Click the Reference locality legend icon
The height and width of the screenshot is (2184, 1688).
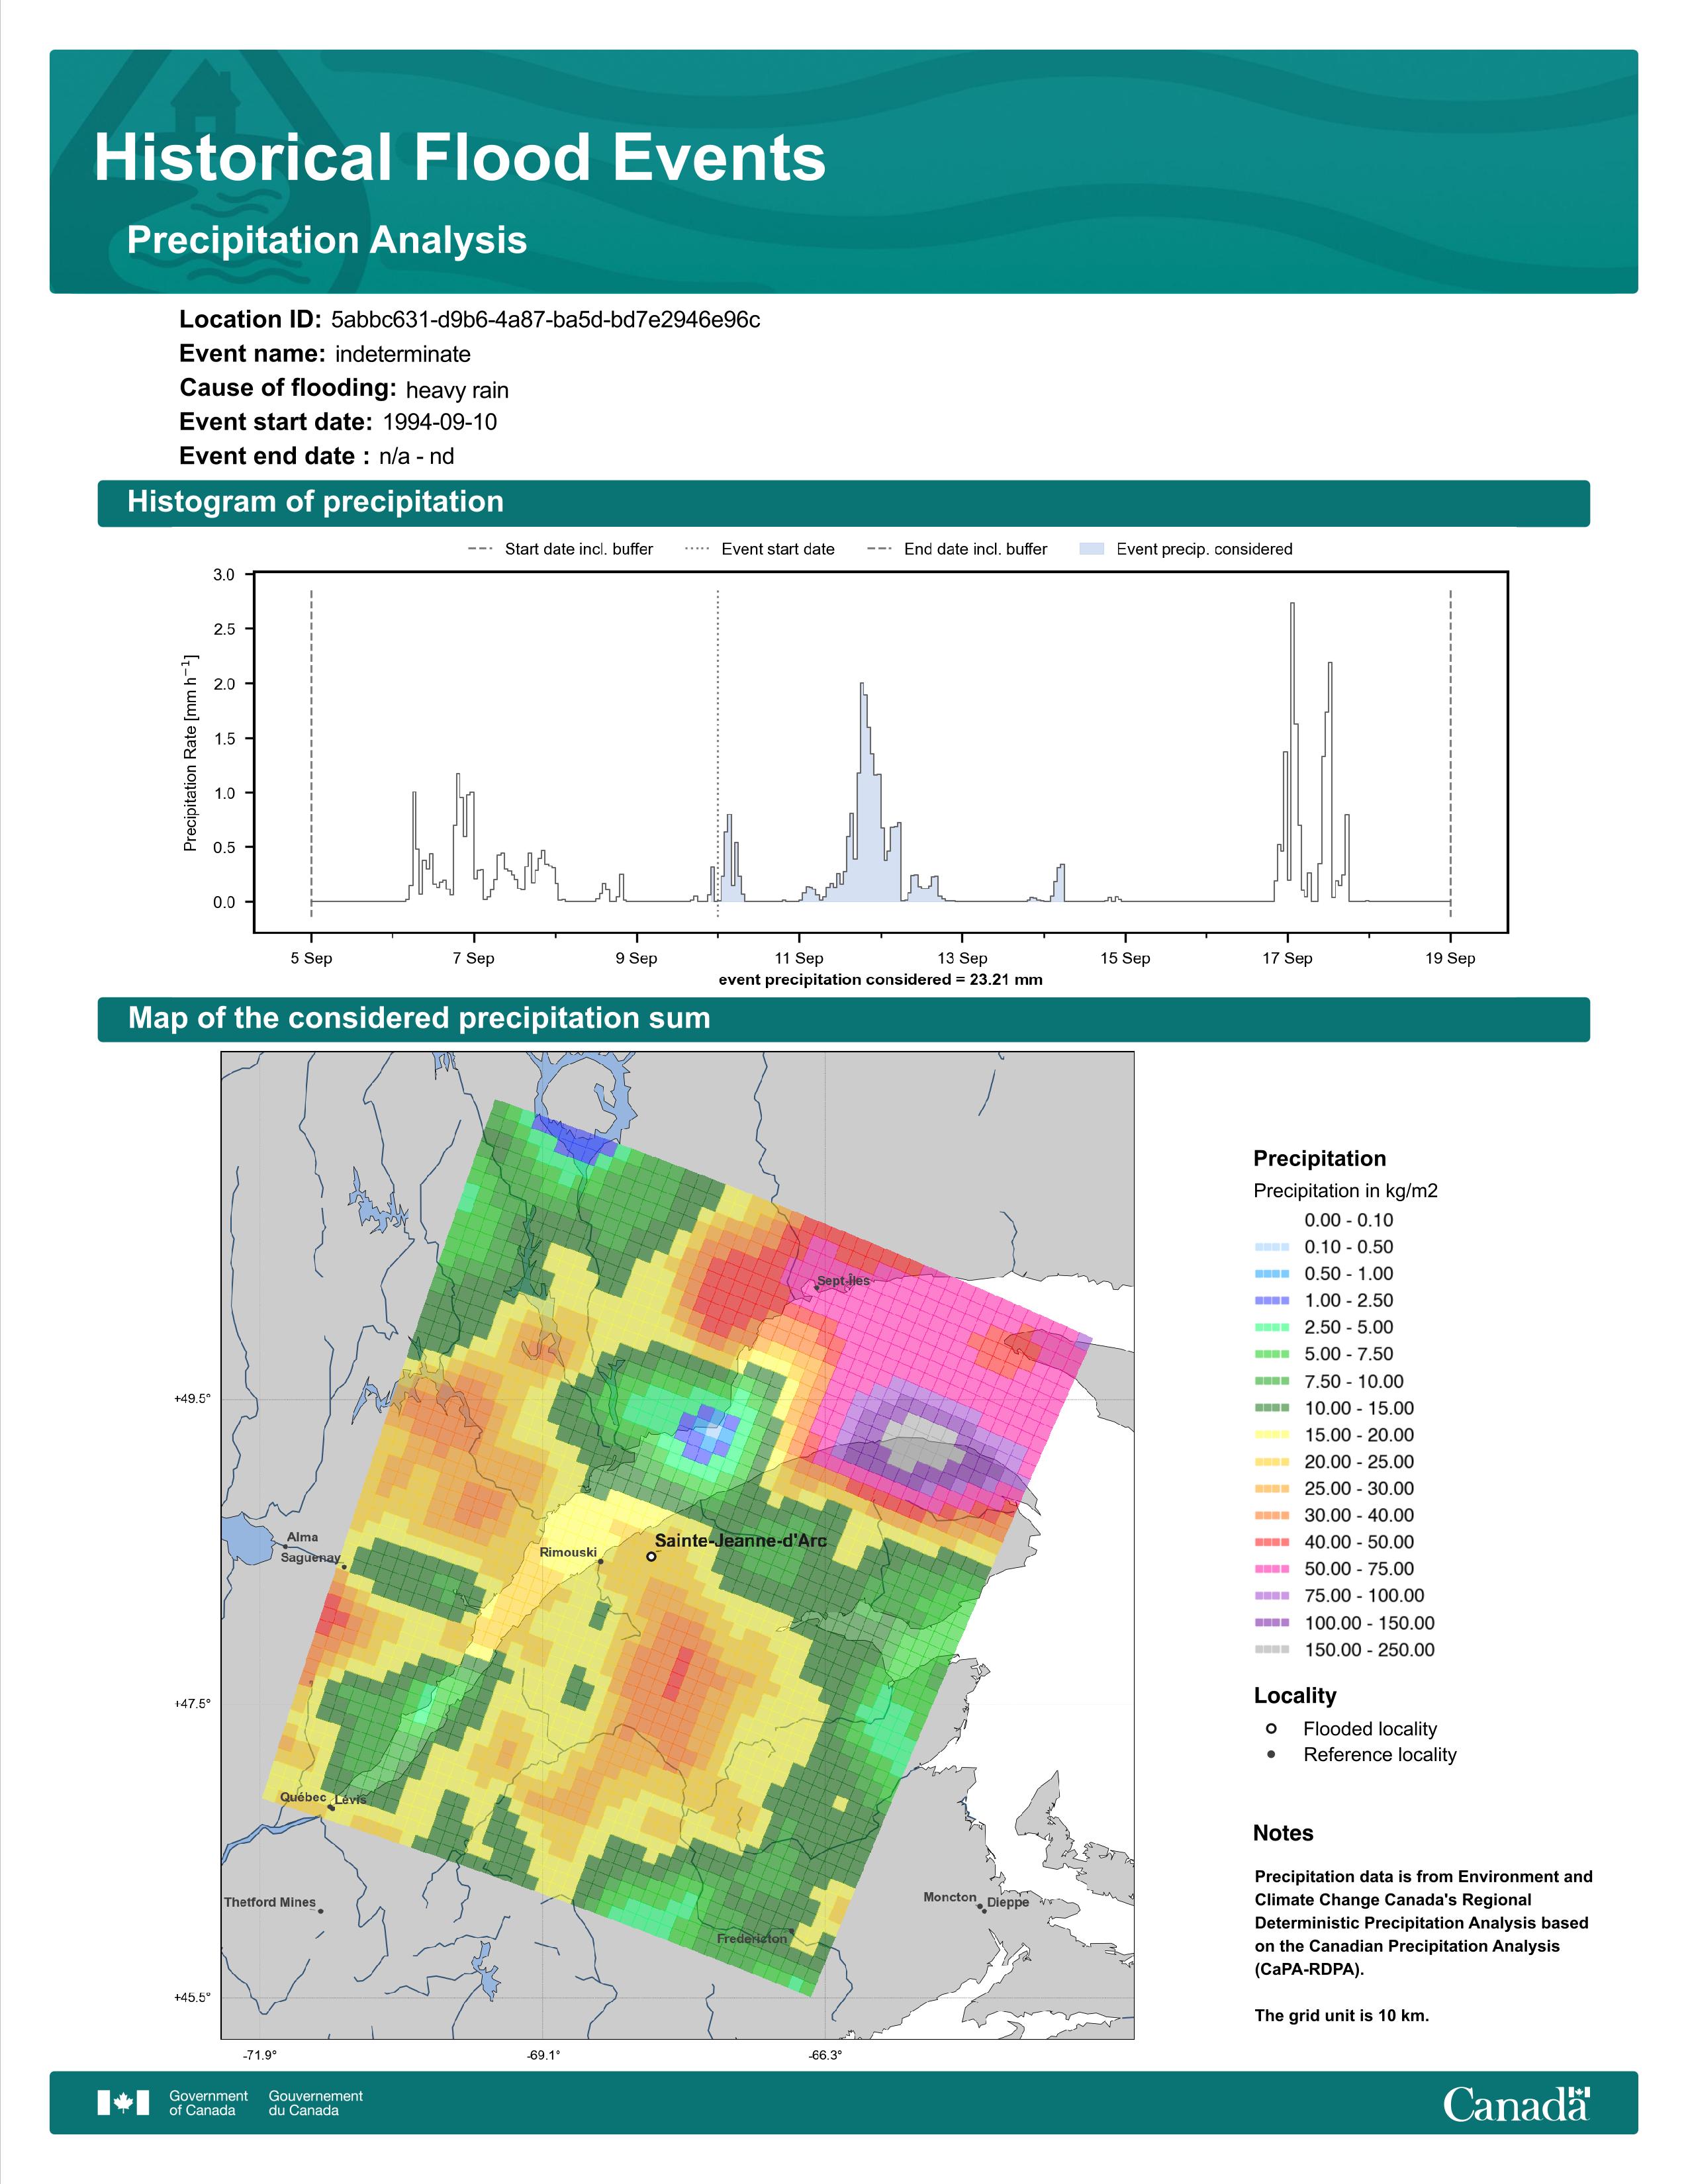point(1271,1754)
